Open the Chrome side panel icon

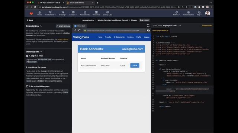tap(203, 7)
